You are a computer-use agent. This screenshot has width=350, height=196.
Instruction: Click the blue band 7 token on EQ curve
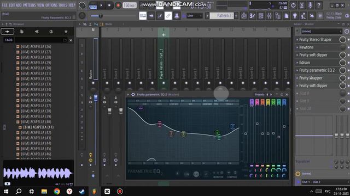232,126
